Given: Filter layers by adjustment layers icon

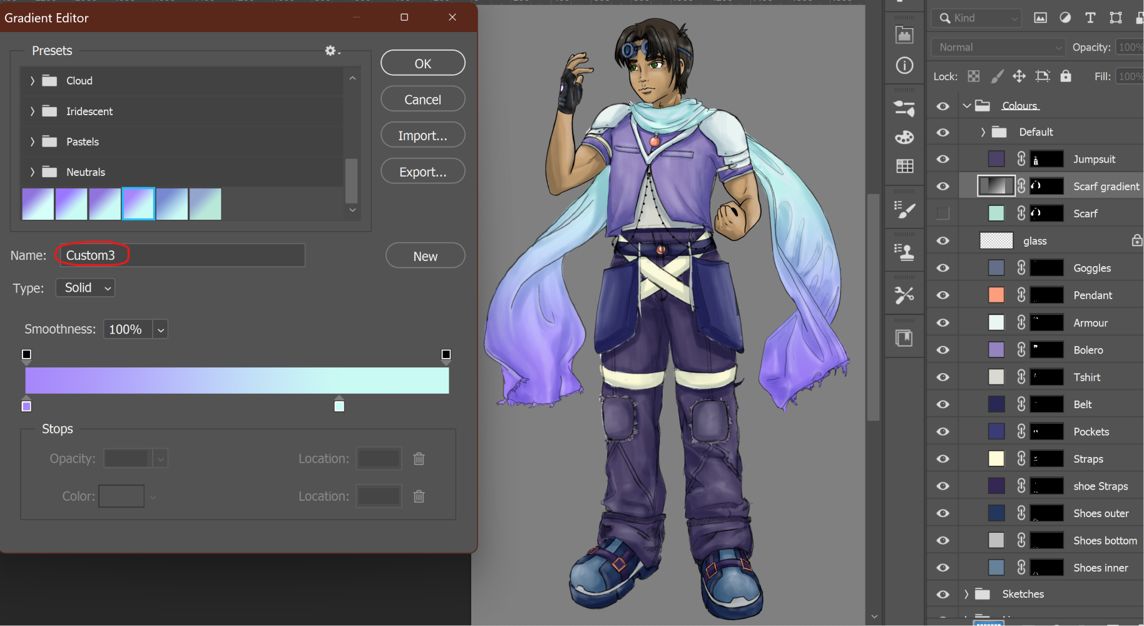Looking at the screenshot, I should [x=1065, y=18].
